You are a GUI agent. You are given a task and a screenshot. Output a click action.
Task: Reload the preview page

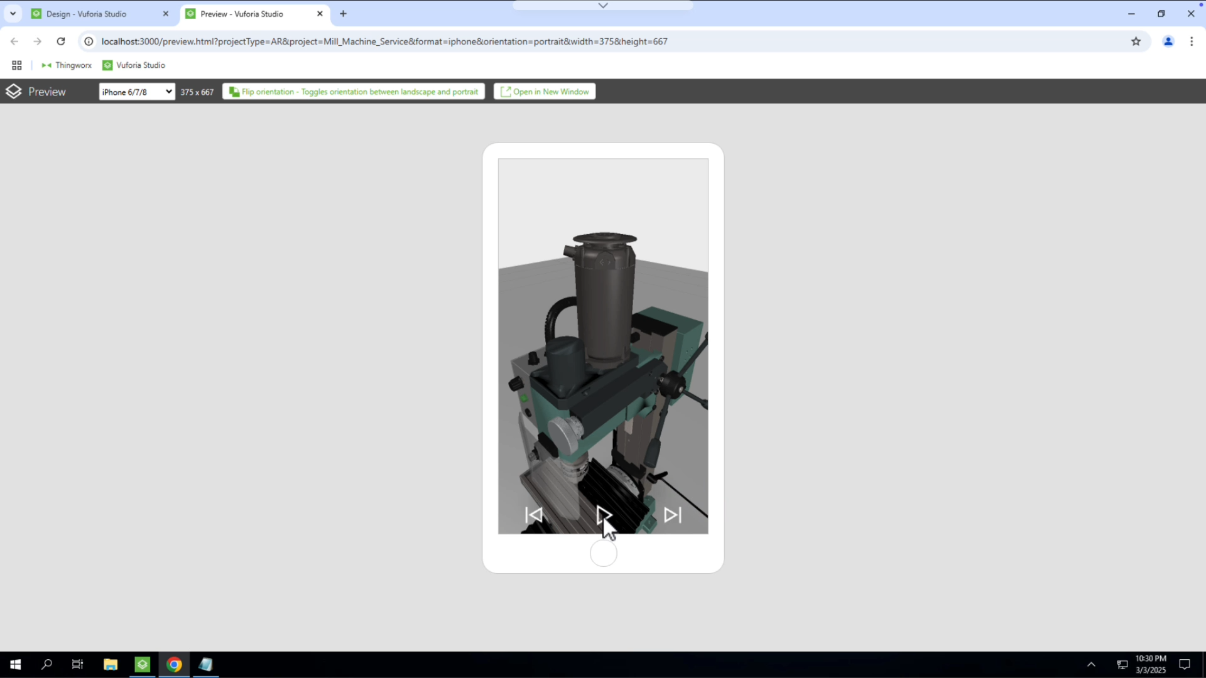pyautogui.click(x=61, y=41)
